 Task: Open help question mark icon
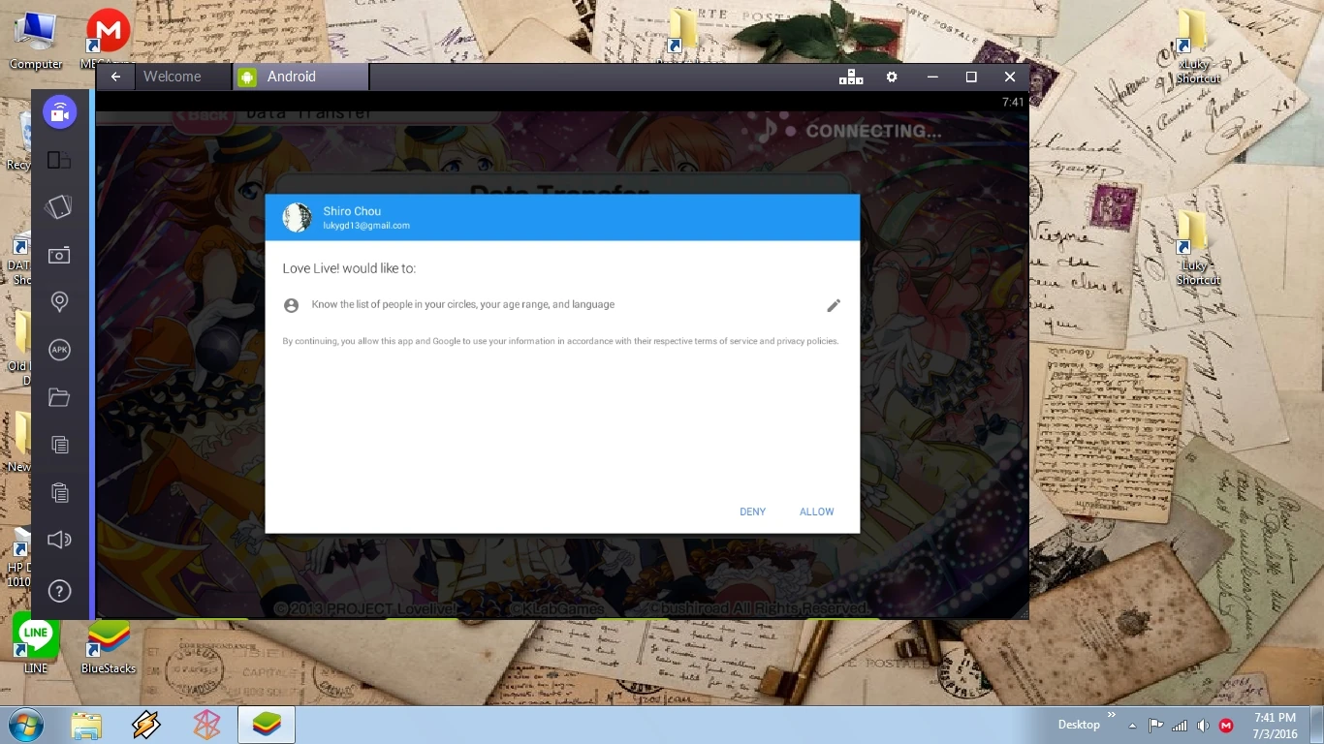tap(59, 591)
